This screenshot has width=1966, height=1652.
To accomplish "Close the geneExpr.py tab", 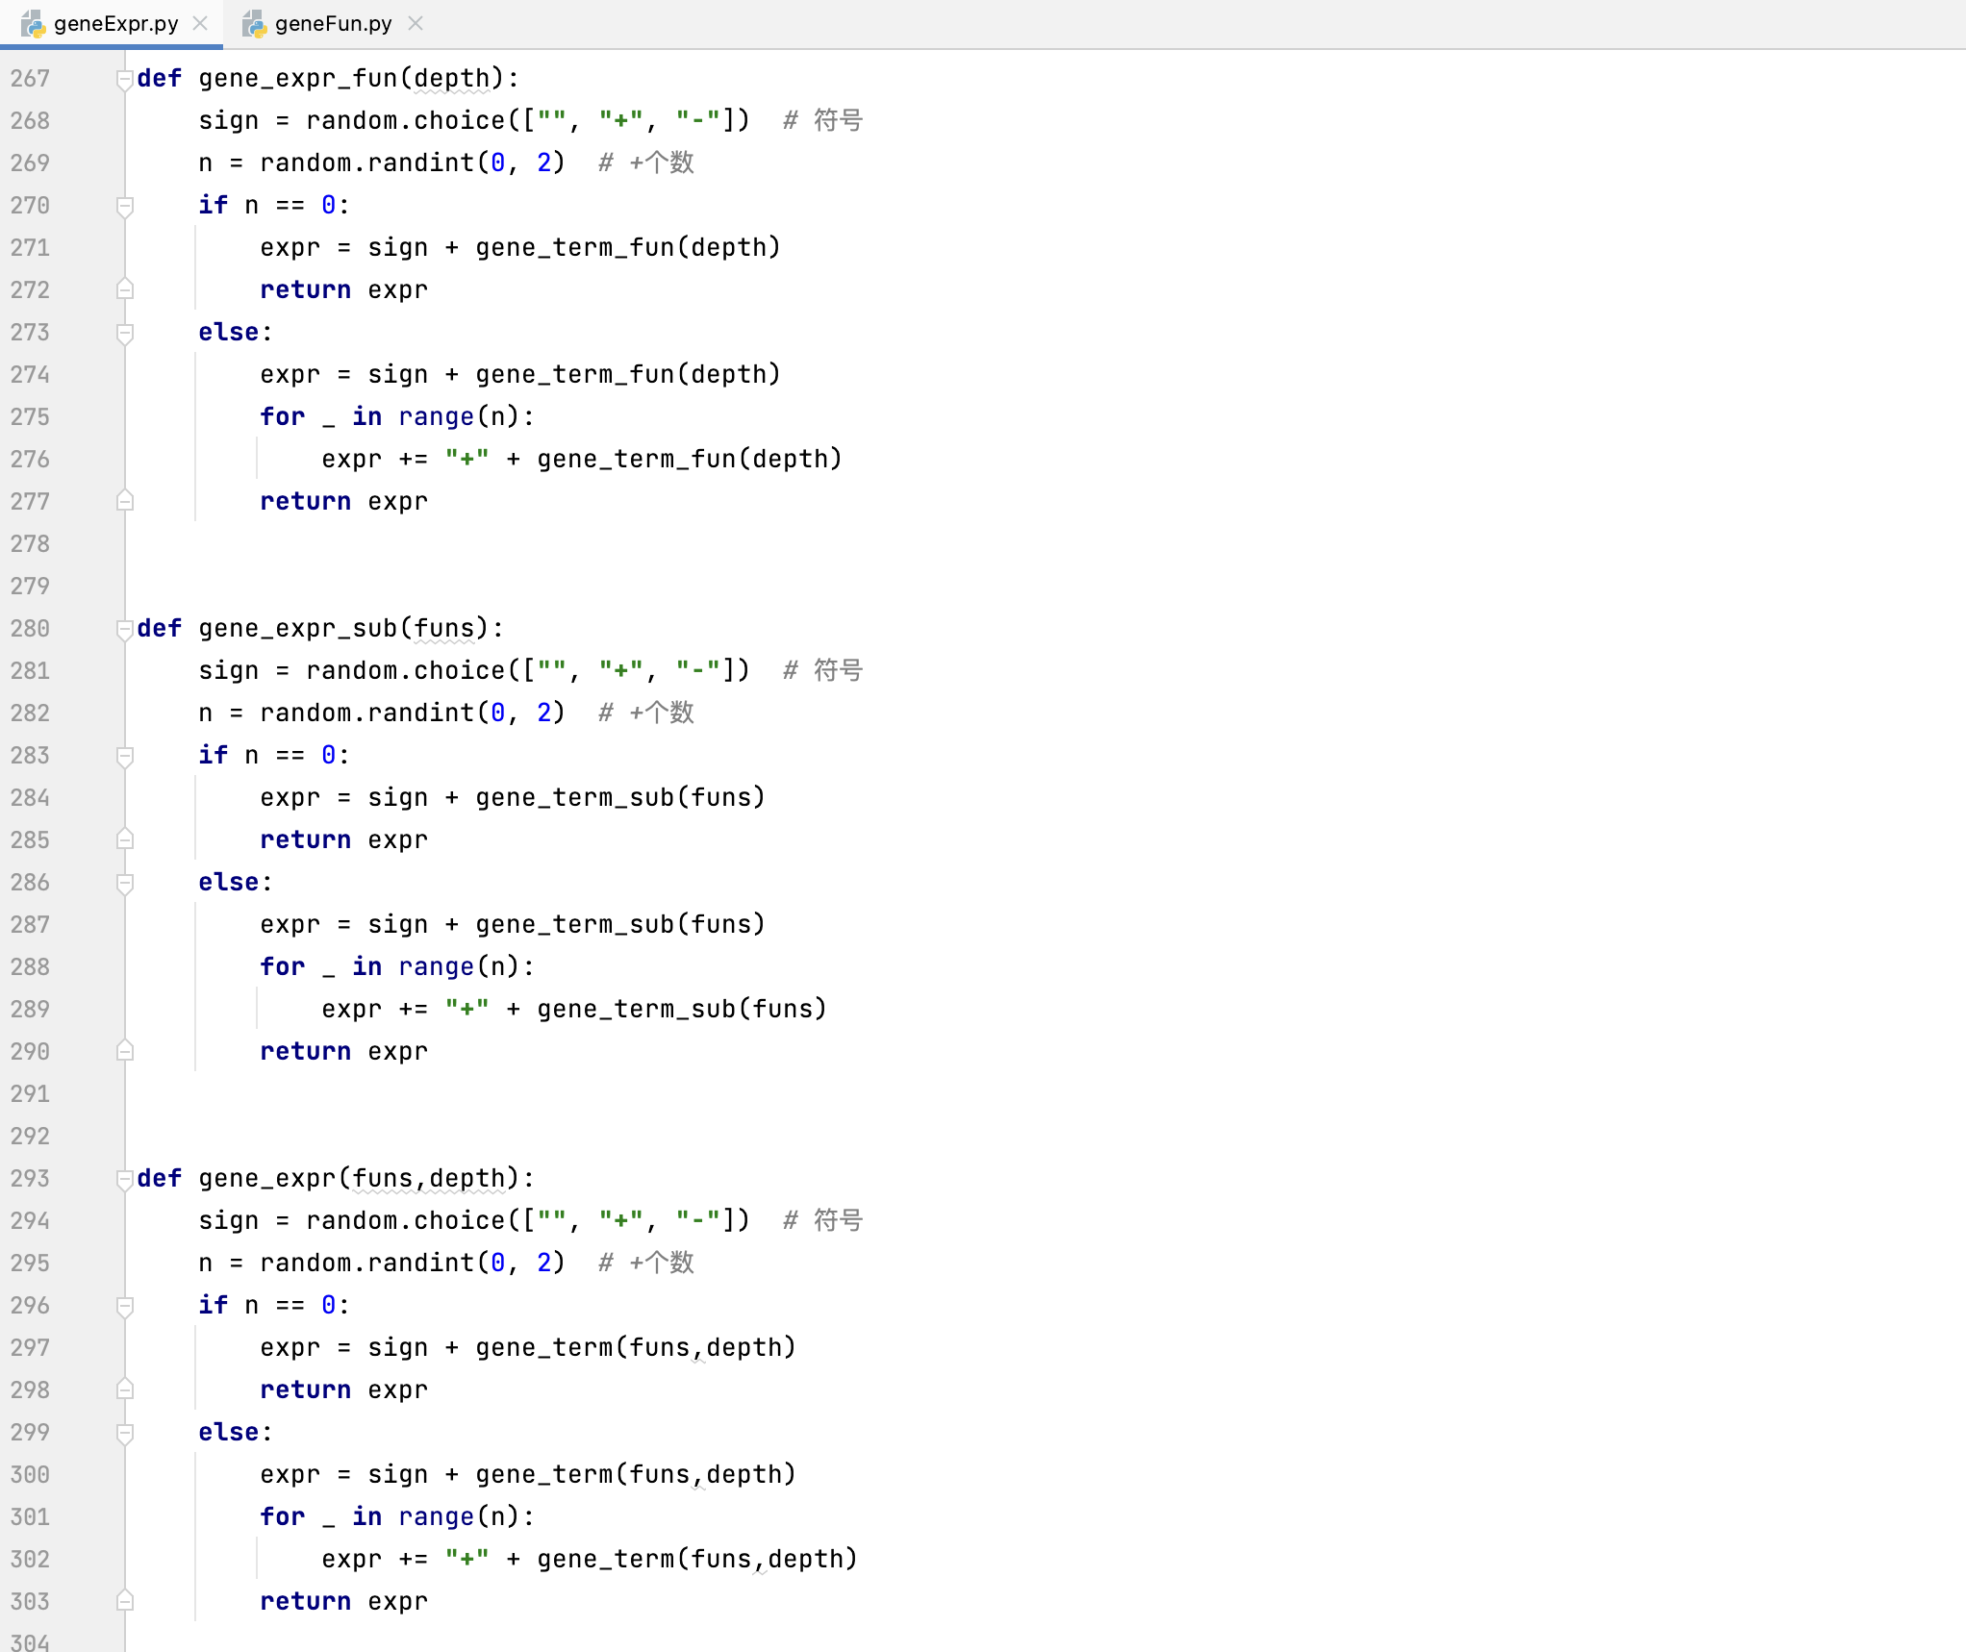I will [x=200, y=24].
